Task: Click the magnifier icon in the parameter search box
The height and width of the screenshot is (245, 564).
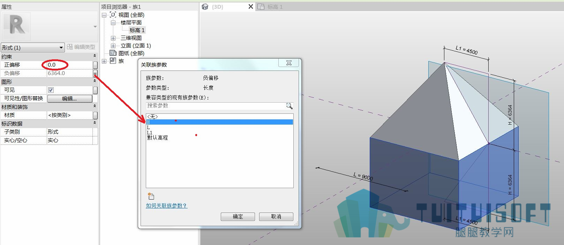Action: click(289, 106)
